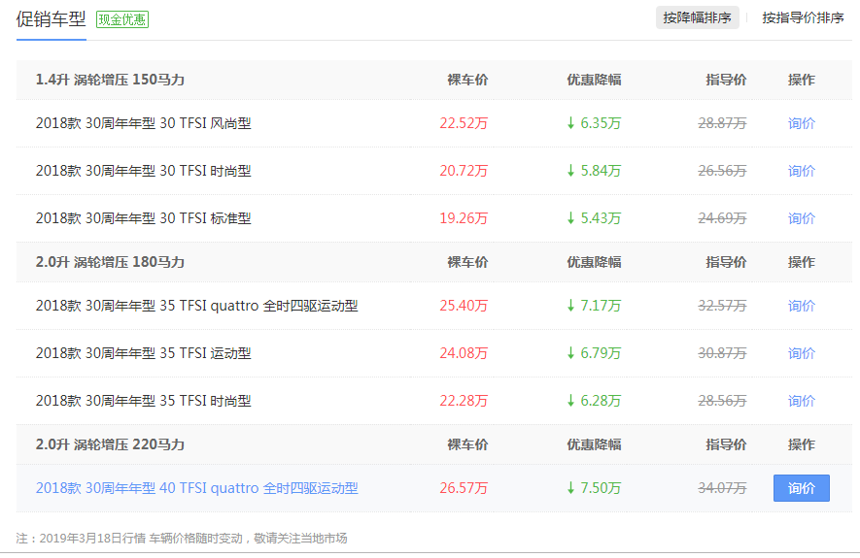
Task: Click the 2.0升 涡轮增压 180马力 group header
Action: tap(110, 262)
